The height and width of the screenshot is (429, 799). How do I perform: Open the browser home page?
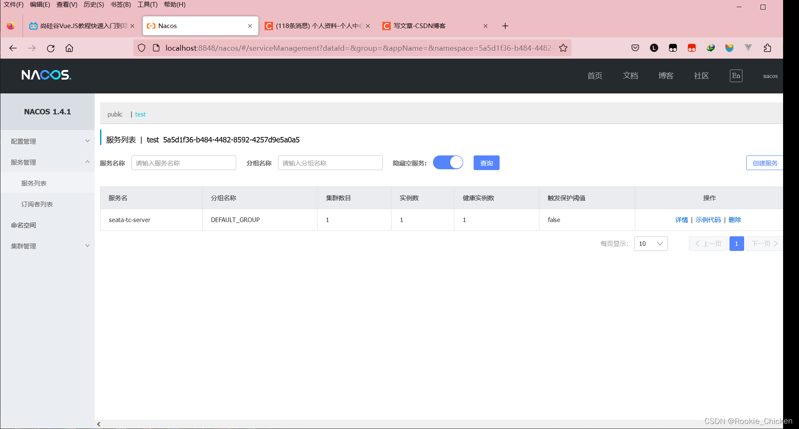pyautogui.click(x=70, y=48)
